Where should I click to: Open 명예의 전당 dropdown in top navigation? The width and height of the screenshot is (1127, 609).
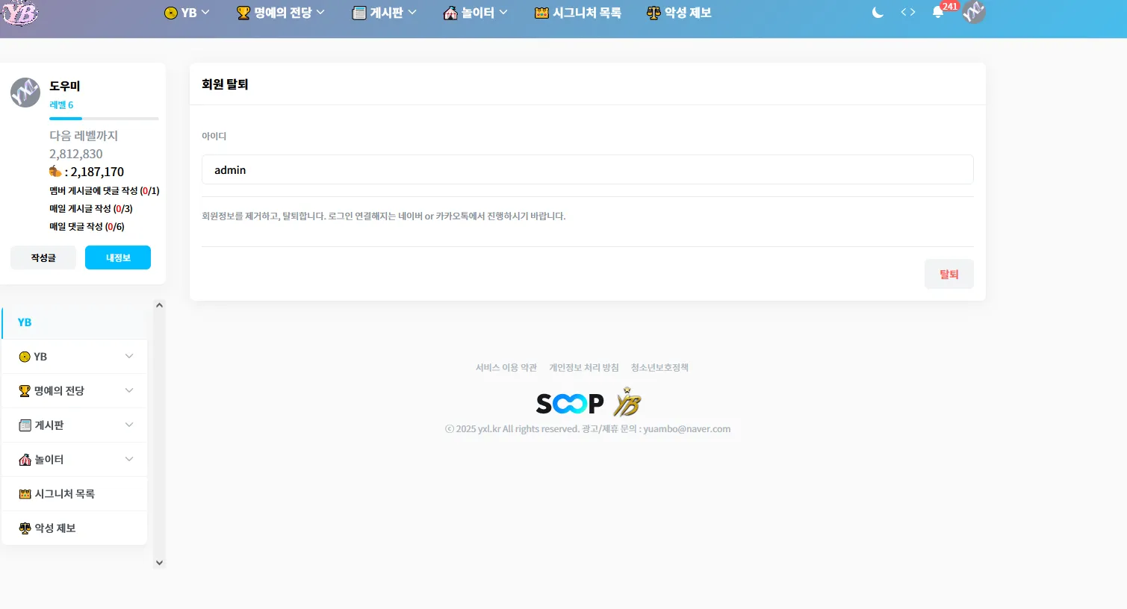pyautogui.click(x=282, y=13)
